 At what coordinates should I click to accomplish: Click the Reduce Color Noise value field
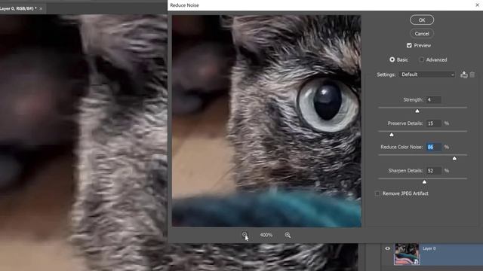434,148
